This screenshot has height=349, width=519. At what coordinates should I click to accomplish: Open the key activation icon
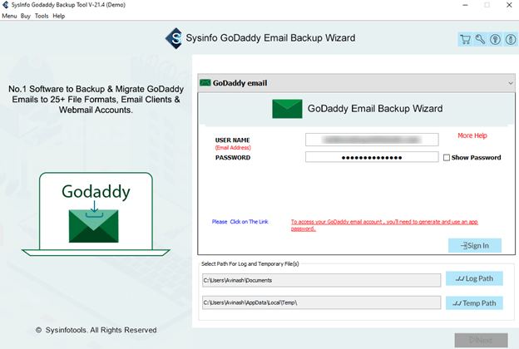tap(480, 39)
